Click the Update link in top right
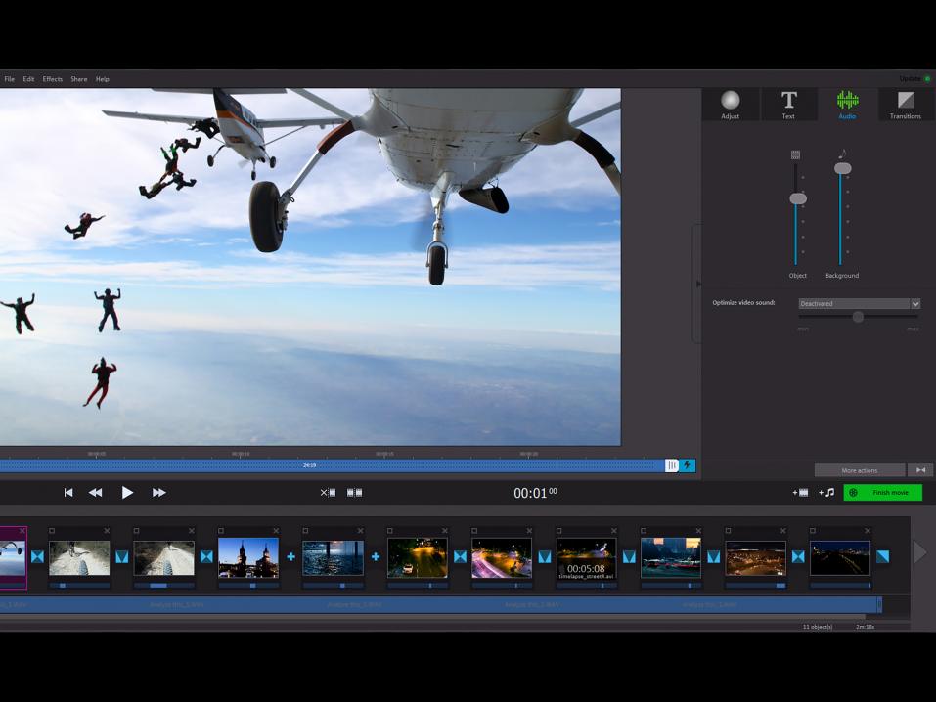Screen dimensions: 936x702 point(910,78)
